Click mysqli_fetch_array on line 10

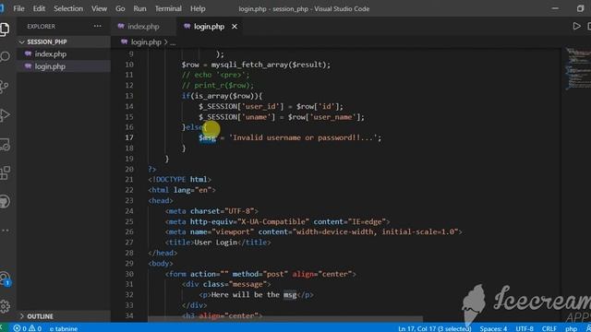click(x=249, y=65)
